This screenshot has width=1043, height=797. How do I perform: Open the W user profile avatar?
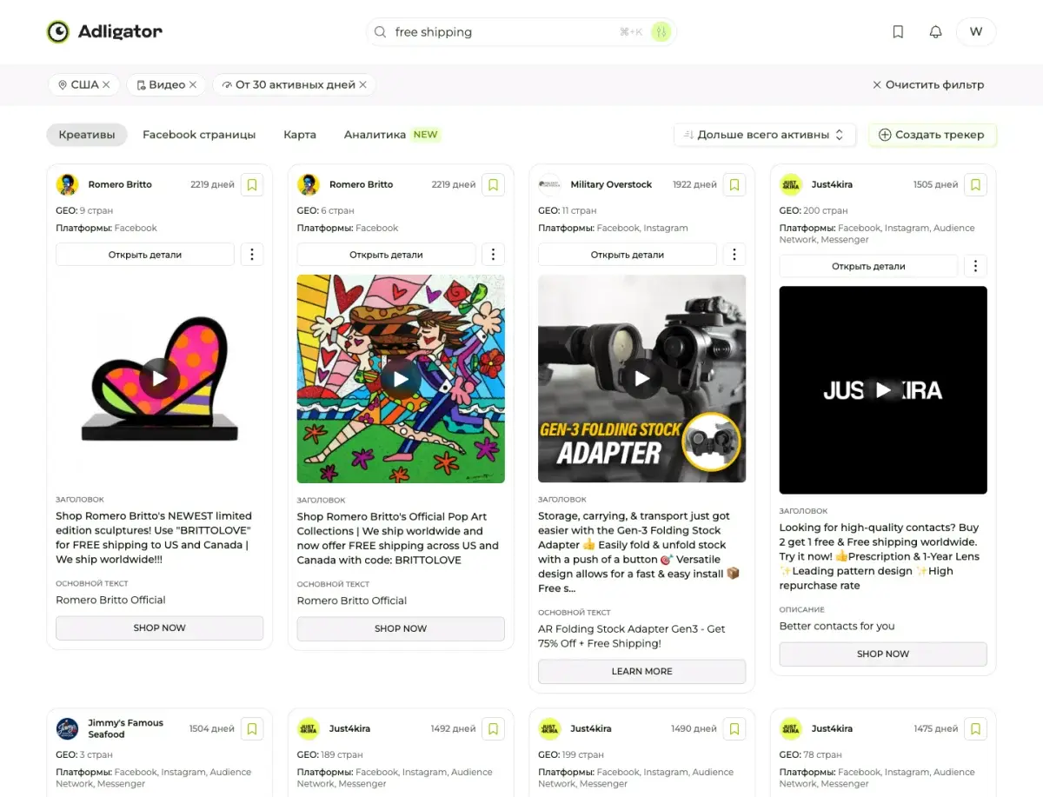976,32
